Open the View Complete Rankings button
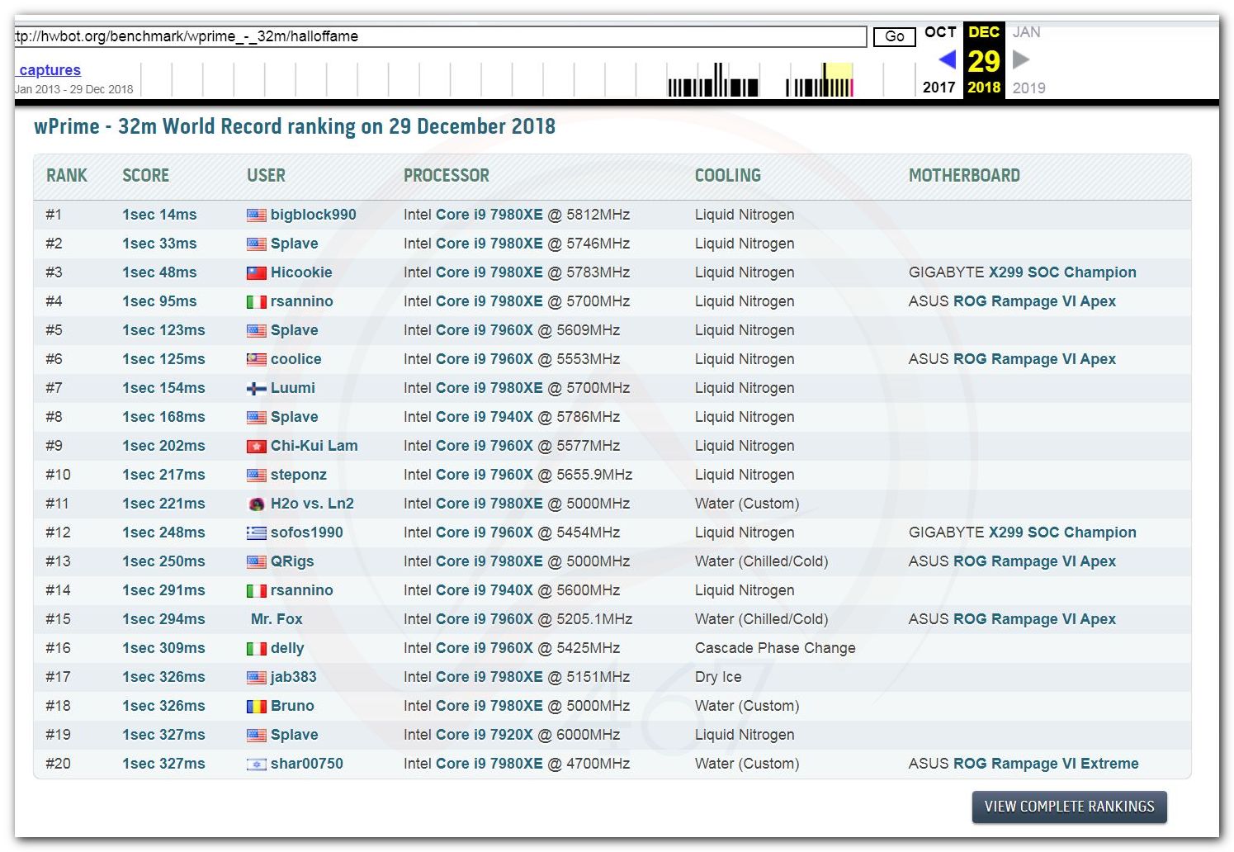 1069,807
